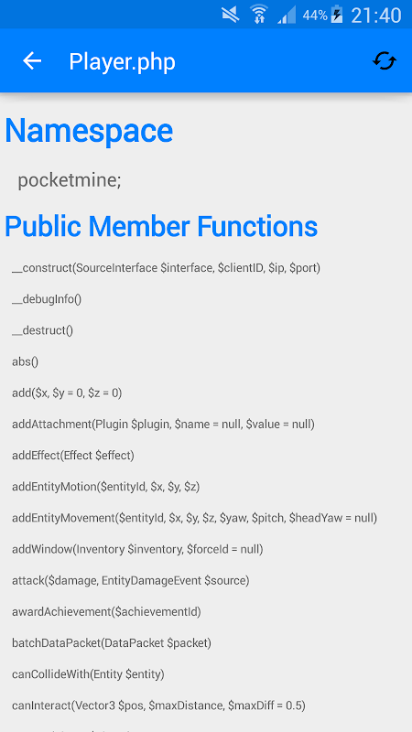Tap the 21:40 clock

tap(376, 16)
